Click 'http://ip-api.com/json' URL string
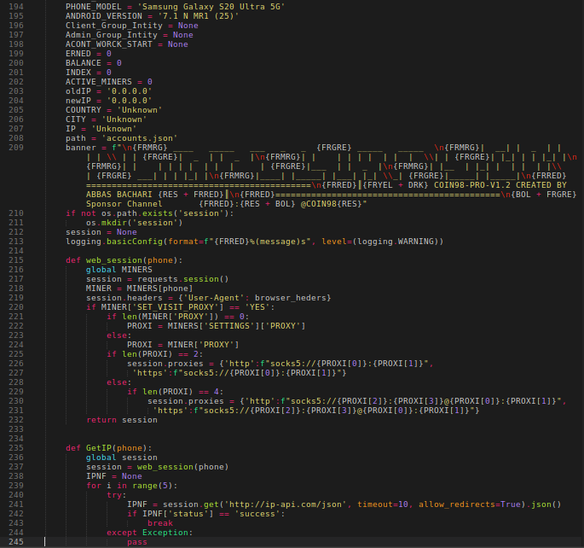This screenshot has height=548, width=584. 286,504
